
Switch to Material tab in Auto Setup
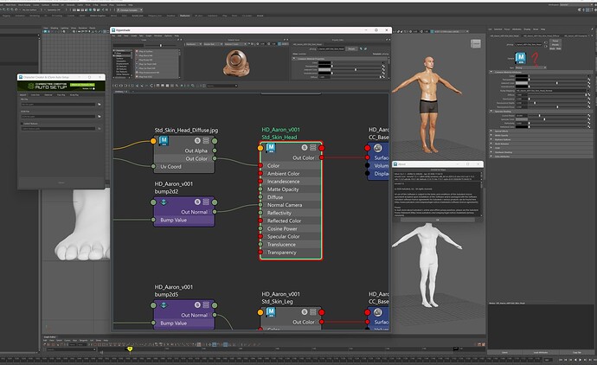pos(48,95)
